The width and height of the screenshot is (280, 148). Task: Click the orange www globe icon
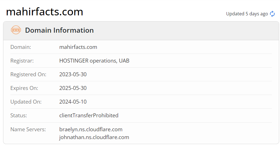16,30
